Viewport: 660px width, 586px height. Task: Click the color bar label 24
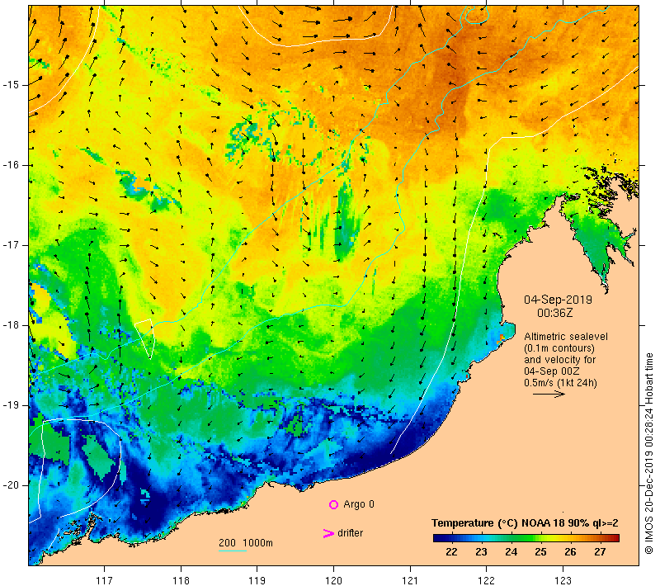511,552
